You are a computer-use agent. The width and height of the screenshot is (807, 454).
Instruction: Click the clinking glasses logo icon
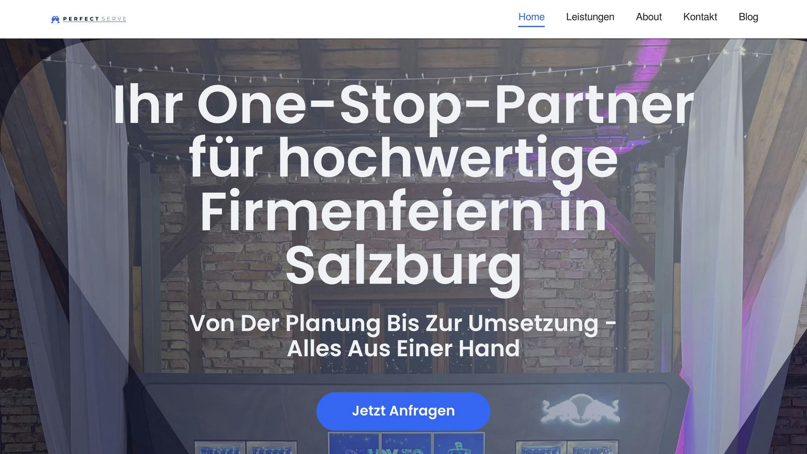coord(55,19)
